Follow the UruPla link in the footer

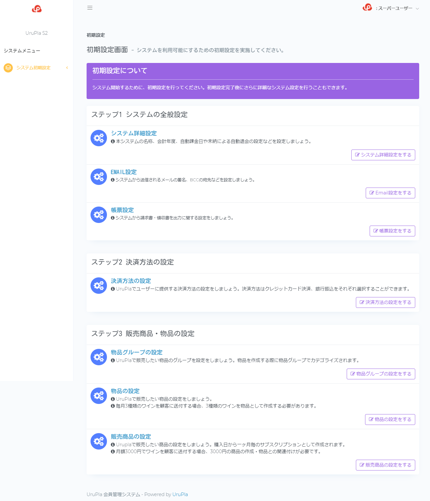[x=180, y=494]
